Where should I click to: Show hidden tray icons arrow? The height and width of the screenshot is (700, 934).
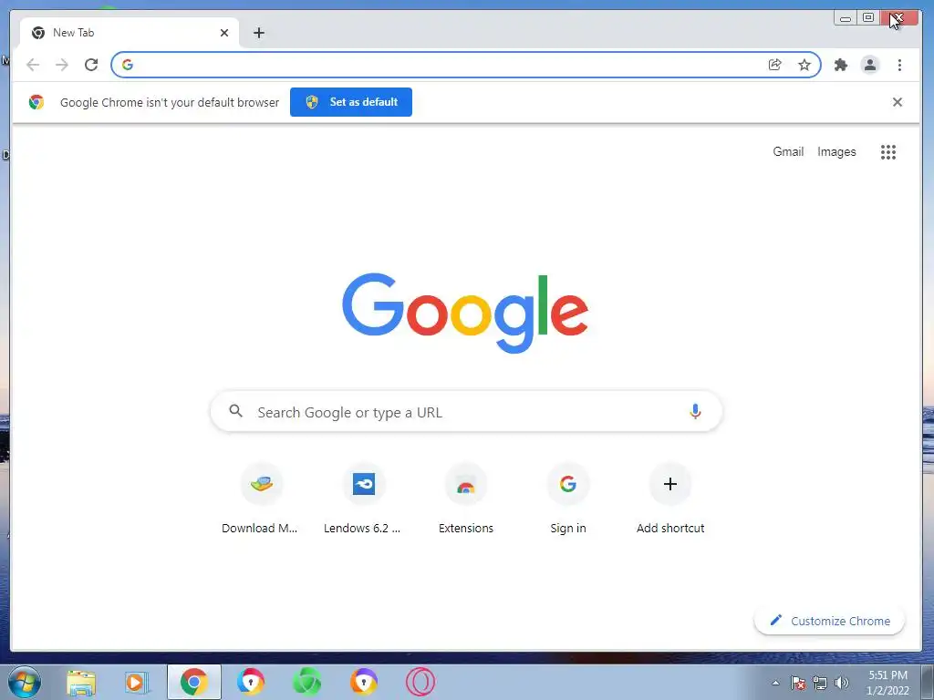tap(775, 683)
